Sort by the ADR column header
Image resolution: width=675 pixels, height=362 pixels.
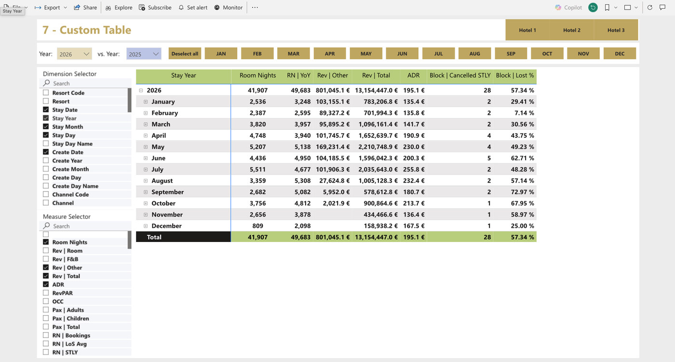(x=413, y=76)
